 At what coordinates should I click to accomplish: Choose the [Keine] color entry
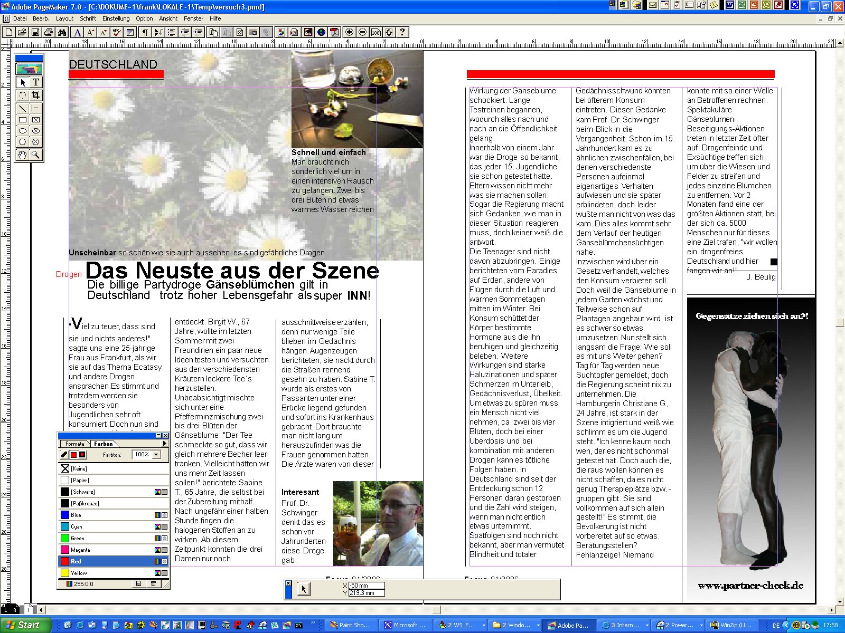tap(113, 468)
